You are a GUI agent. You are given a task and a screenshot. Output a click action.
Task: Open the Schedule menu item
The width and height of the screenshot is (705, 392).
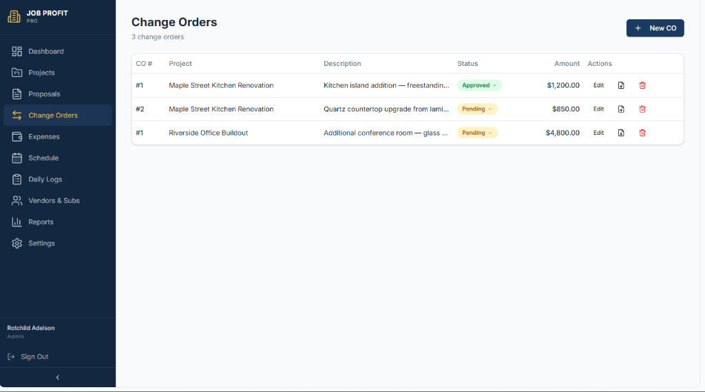(58, 158)
